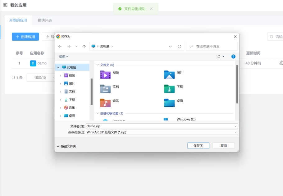Viewport: 283px width, 196px height.
Task: Expand the 下载 tree node
Action: click(x=60, y=100)
